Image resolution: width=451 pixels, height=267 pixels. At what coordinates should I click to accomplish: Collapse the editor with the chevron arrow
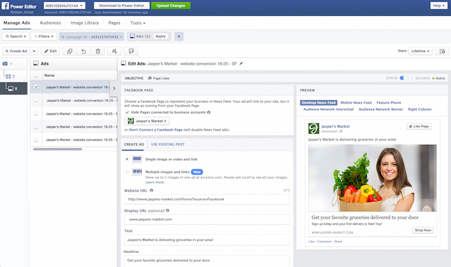click(114, 88)
